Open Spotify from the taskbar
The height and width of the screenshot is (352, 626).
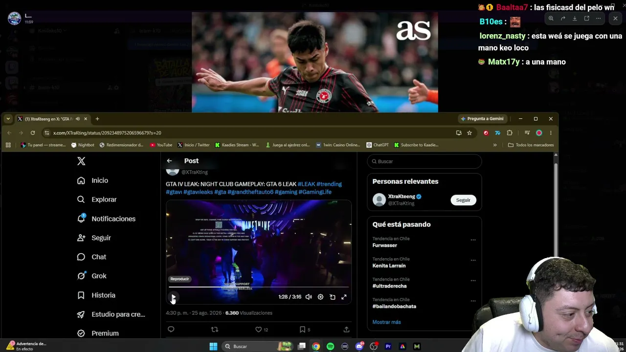tap(330, 346)
